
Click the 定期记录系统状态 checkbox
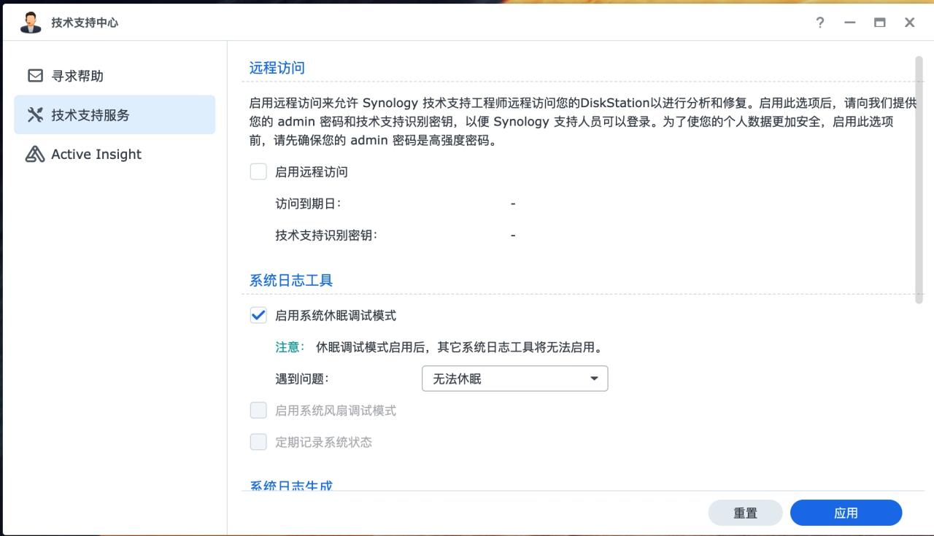coord(258,442)
